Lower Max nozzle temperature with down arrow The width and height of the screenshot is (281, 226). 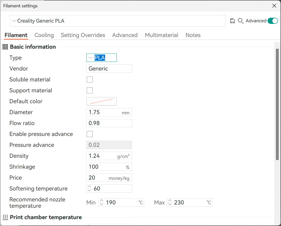[x=170, y=204]
